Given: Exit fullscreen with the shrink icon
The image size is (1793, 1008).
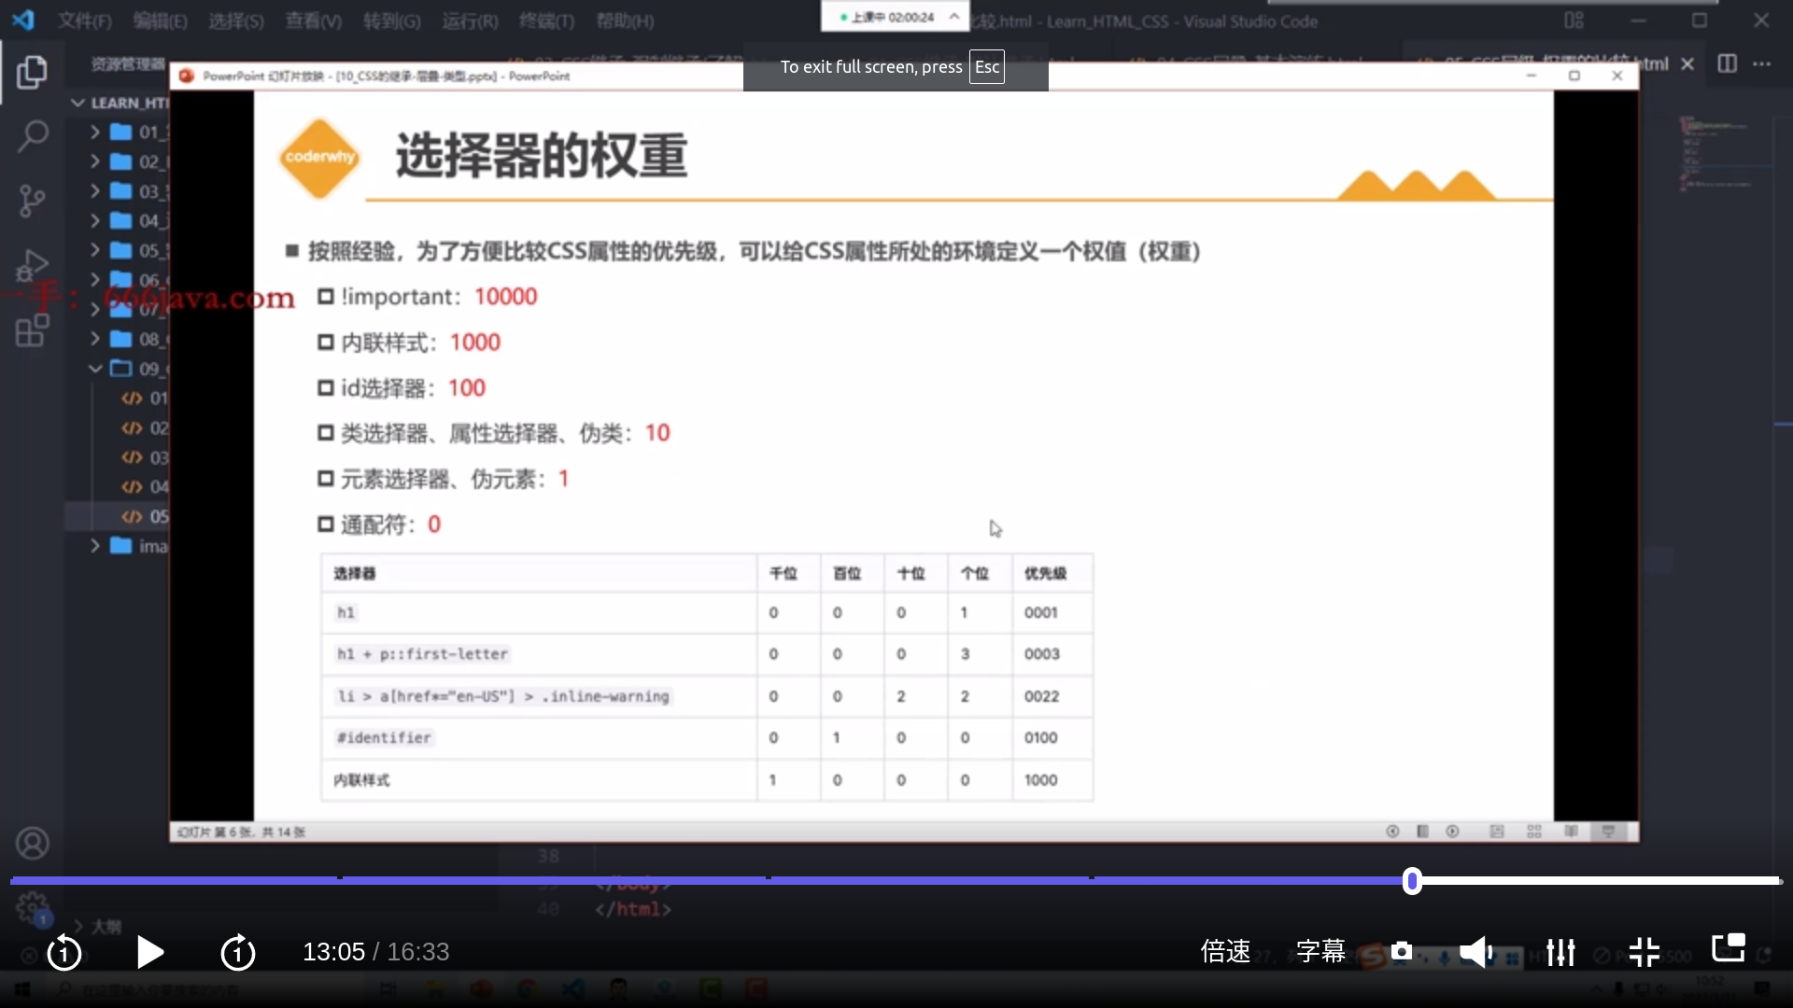Looking at the screenshot, I should click(x=1644, y=952).
